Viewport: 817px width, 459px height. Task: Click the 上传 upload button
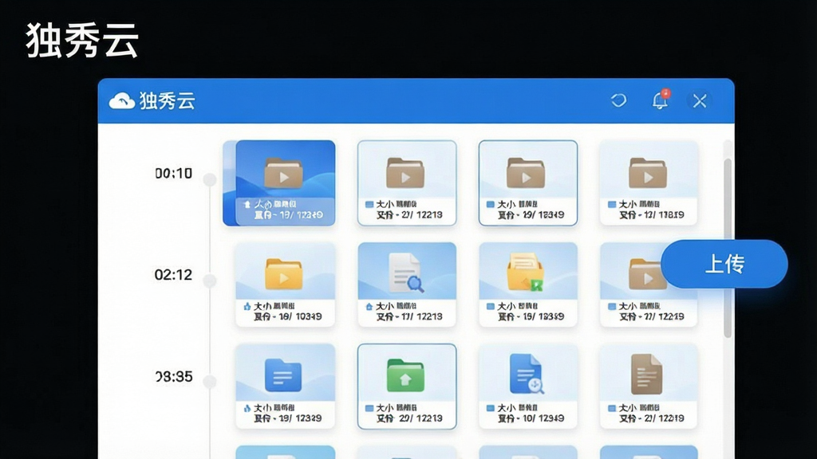pos(724,264)
